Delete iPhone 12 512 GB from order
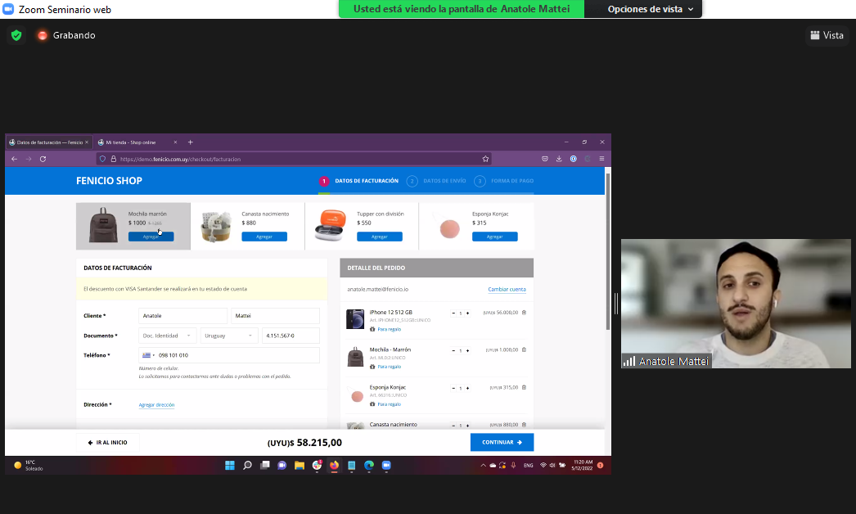Viewport: 856px width, 514px height. pos(524,313)
